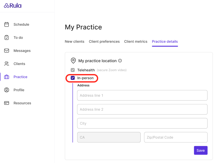
Task: Click the Practice briefcase icon
Action: tap(7, 77)
